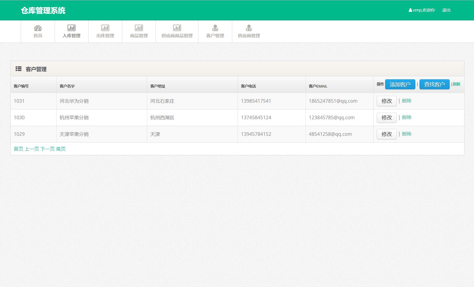Viewport: 474px width, 287px height.
Task: Click the address 杭州西湖区
Action: pyautogui.click(x=162, y=117)
